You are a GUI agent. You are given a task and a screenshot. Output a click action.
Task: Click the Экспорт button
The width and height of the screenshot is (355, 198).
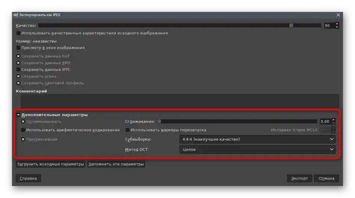[300, 178]
